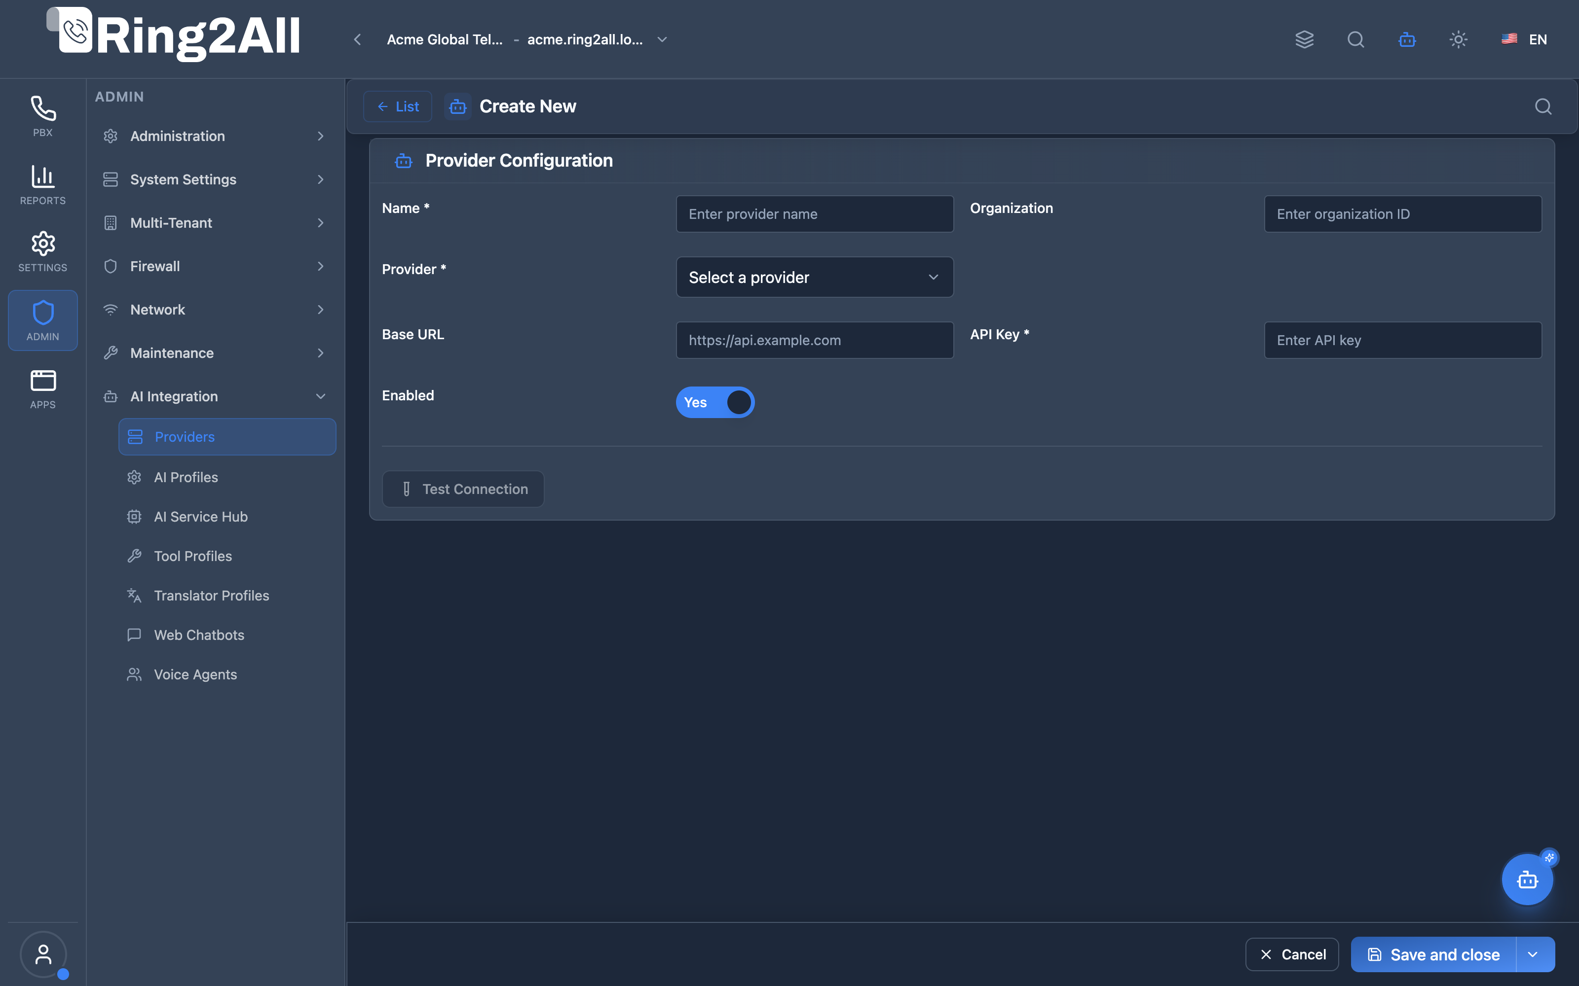The height and width of the screenshot is (986, 1579).
Task: Expand the Multi-Tenant menu
Action: point(215,223)
